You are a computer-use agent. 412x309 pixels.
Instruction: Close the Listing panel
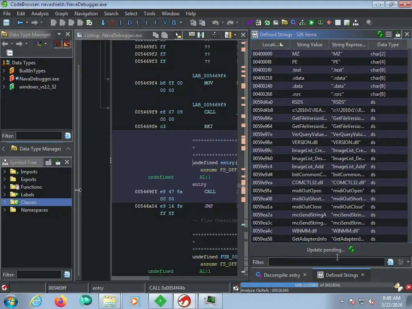coord(243,35)
